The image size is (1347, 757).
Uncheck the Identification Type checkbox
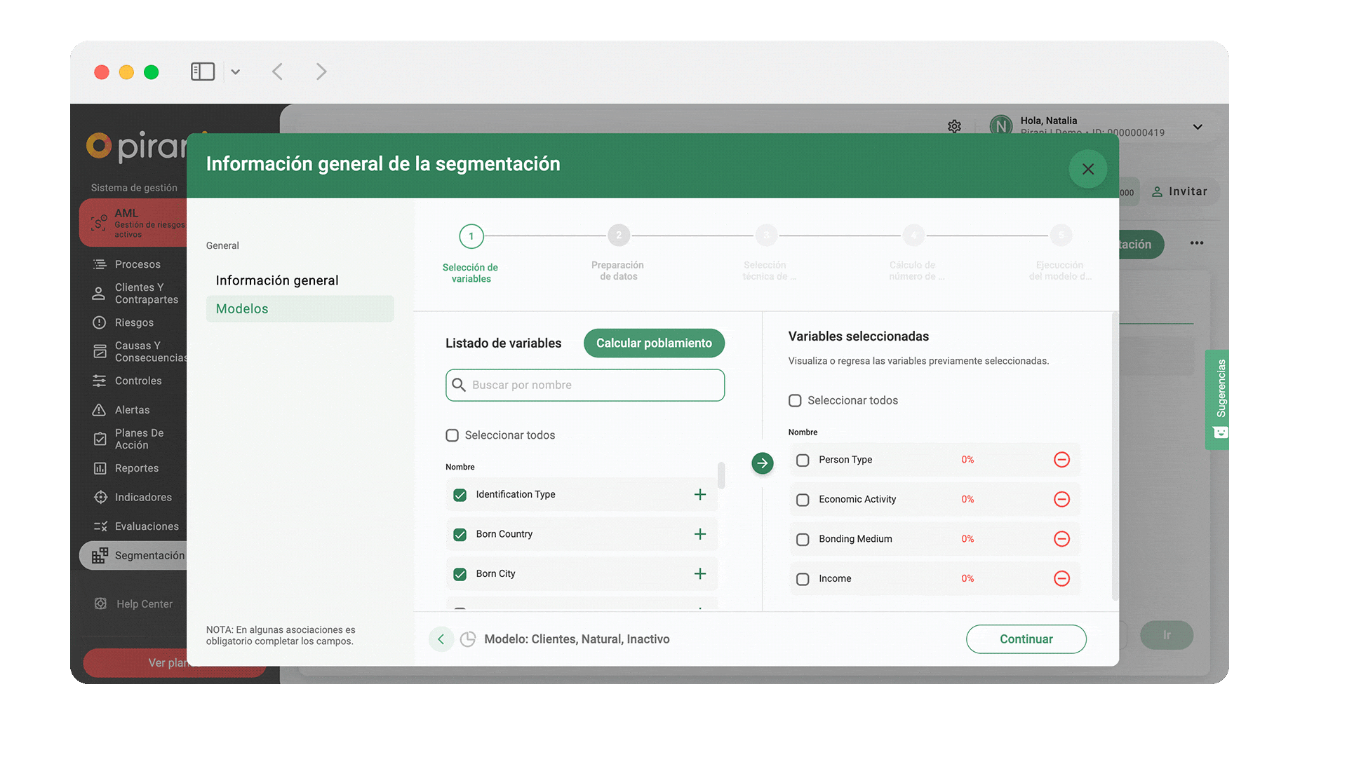coord(460,495)
